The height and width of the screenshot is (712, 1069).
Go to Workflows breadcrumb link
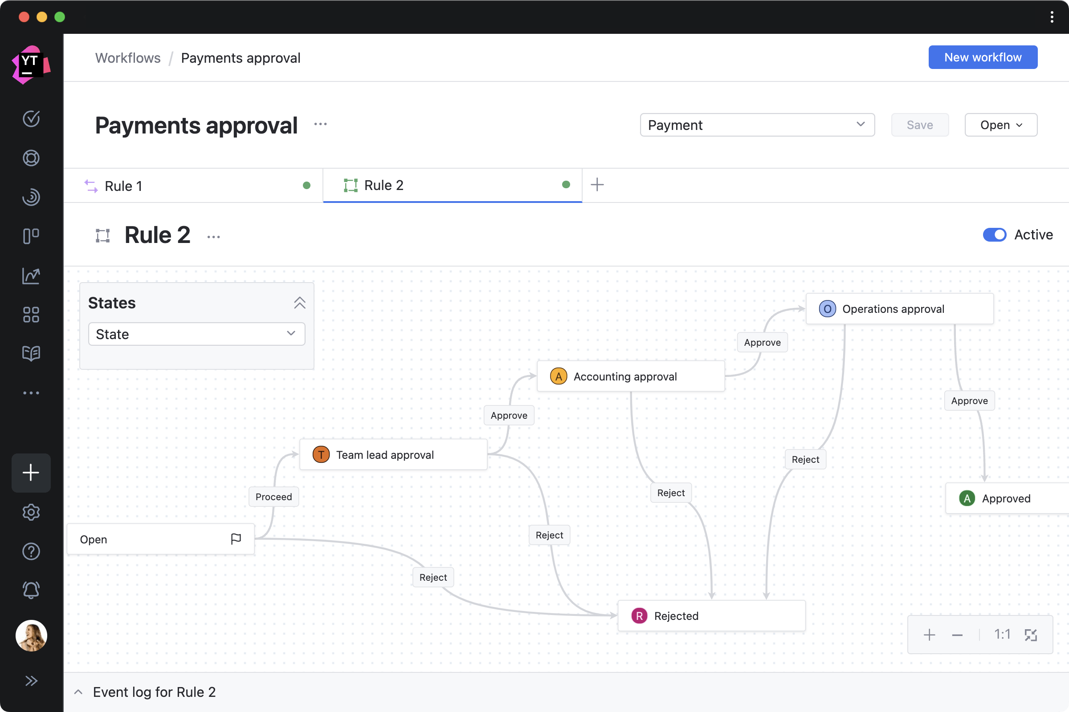click(x=128, y=58)
